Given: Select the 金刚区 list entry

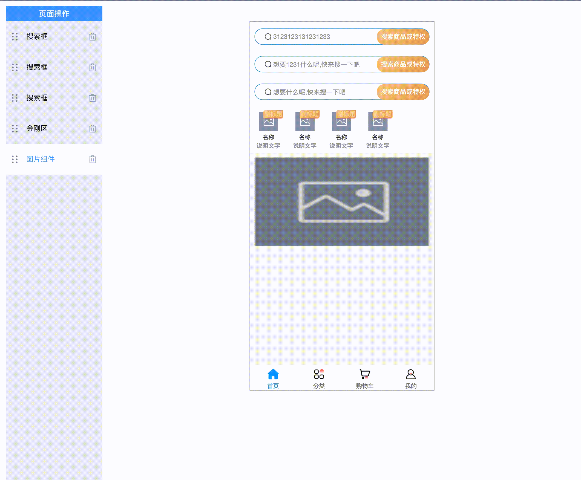Looking at the screenshot, I should 37,129.
